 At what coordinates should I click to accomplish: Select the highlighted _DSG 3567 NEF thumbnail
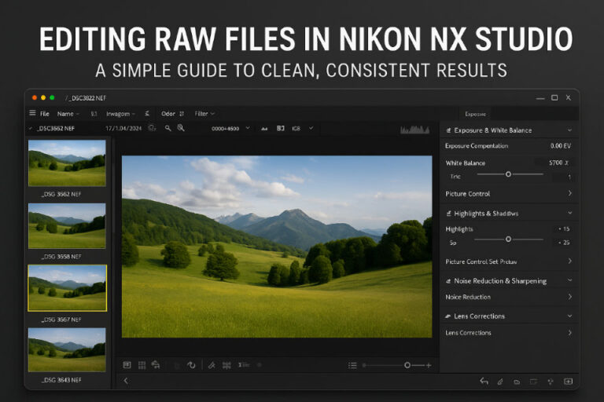point(67,287)
